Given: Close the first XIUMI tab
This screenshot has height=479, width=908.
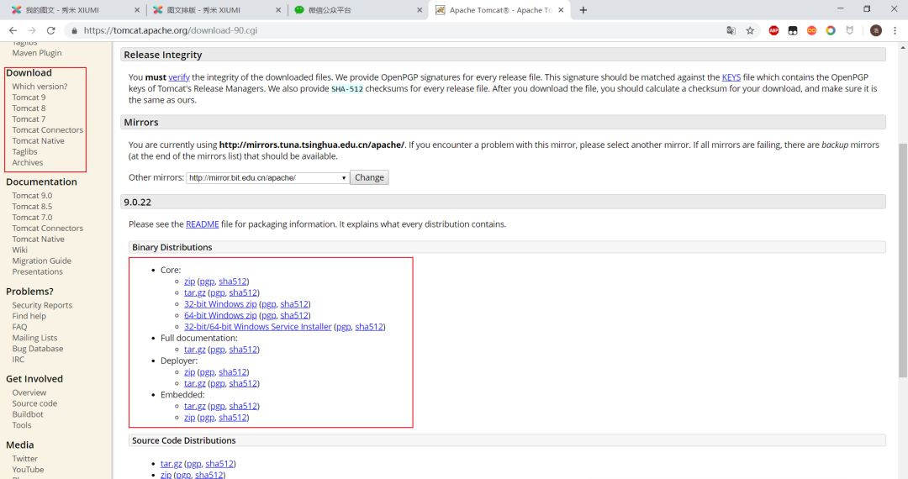Looking at the screenshot, I should (137, 10).
